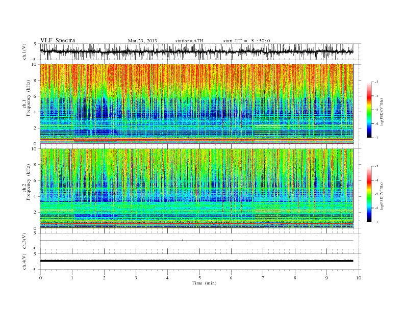Click inside the ch.2 spectrogram panel

196,188
